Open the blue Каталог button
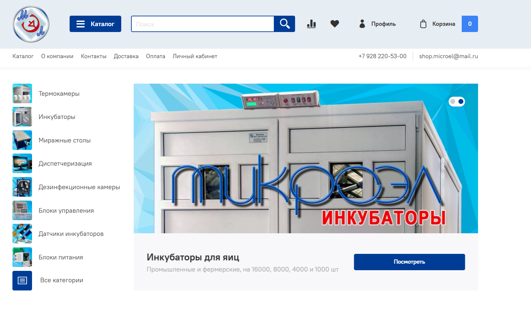The width and height of the screenshot is (531, 313). pos(95,24)
